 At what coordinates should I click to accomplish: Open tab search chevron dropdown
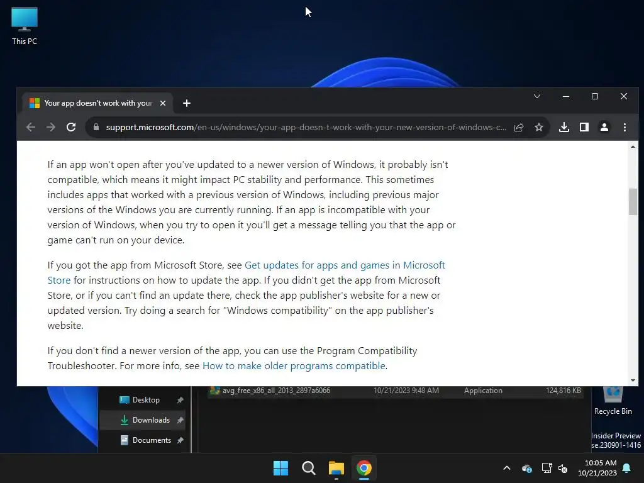[537, 96]
